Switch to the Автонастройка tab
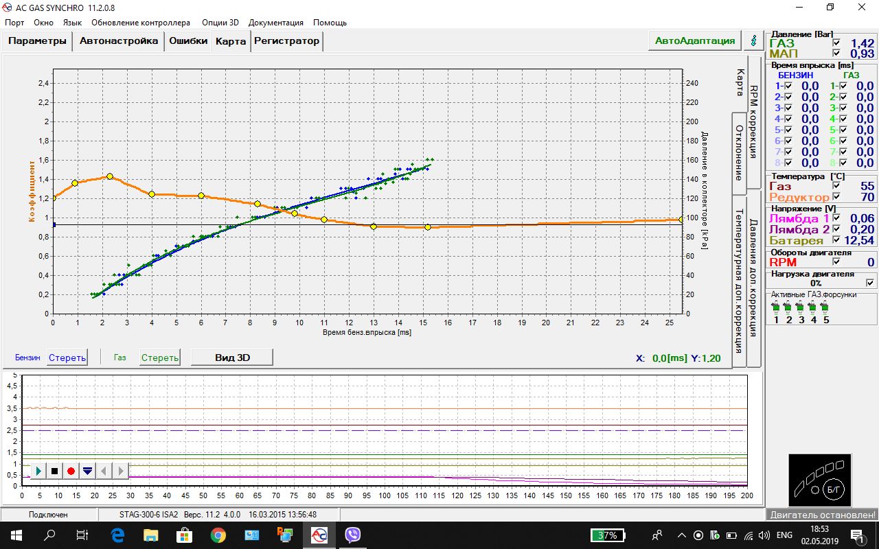The width and height of the screenshot is (879, 549). 119,40
